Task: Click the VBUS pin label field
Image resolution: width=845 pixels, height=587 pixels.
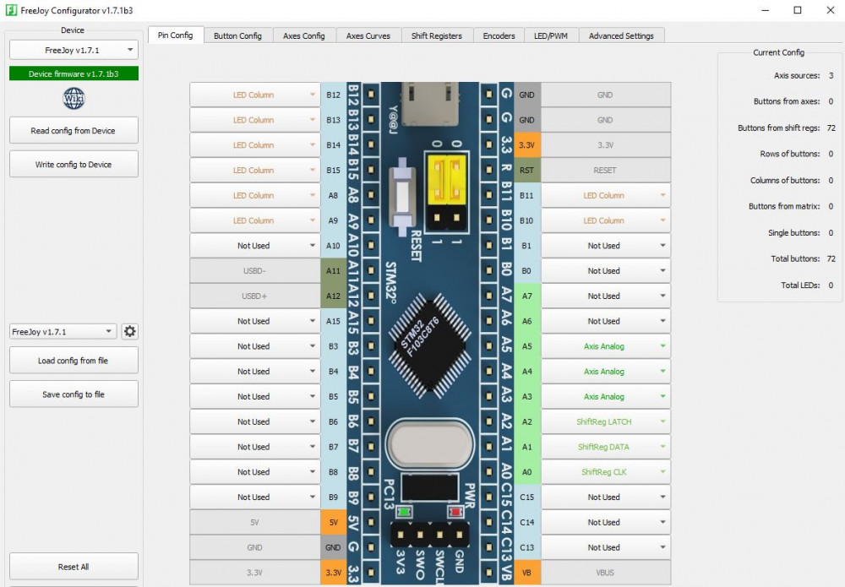Action: click(x=606, y=573)
